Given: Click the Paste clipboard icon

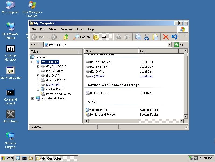Looking at the screenshot, I should click(155, 37).
